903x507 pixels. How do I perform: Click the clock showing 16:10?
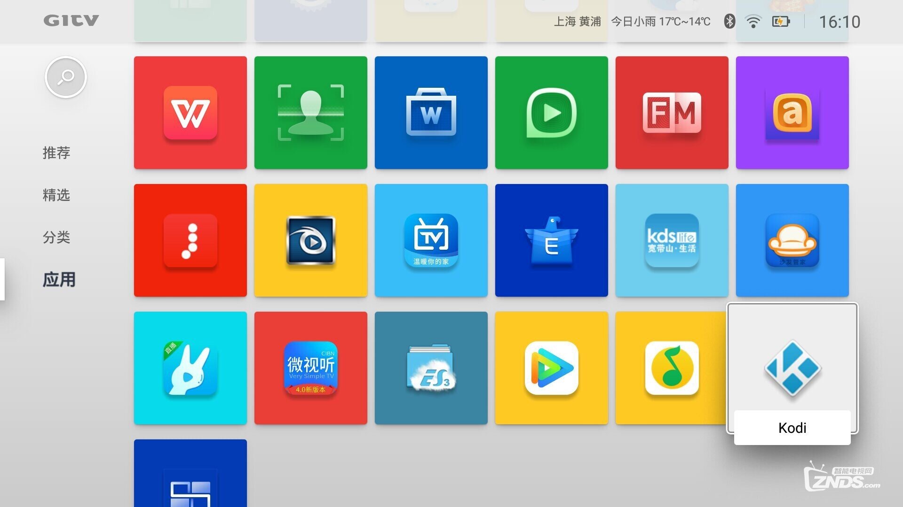[x=840, y=22]
